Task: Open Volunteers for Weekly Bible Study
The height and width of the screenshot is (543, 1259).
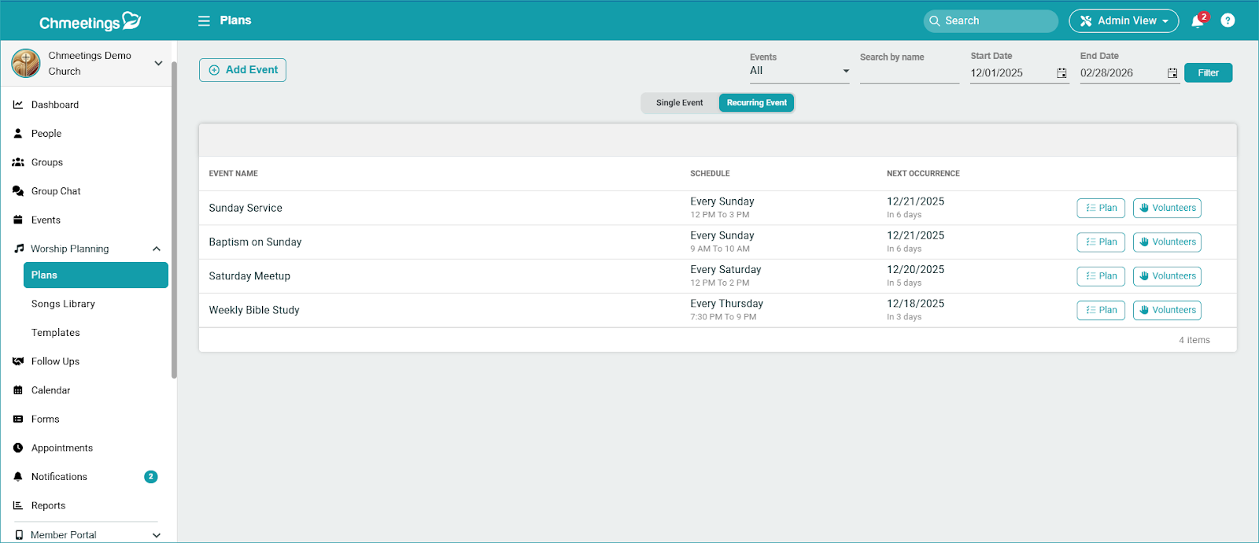Action: [1167, 310]
